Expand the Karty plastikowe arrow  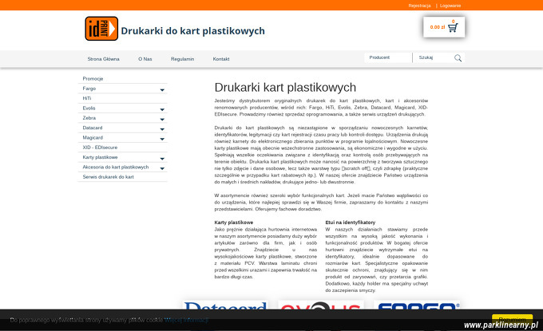click(162, 159)
